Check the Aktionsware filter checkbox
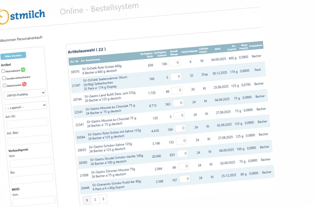 pyautogui.click(x=4, y=85)
